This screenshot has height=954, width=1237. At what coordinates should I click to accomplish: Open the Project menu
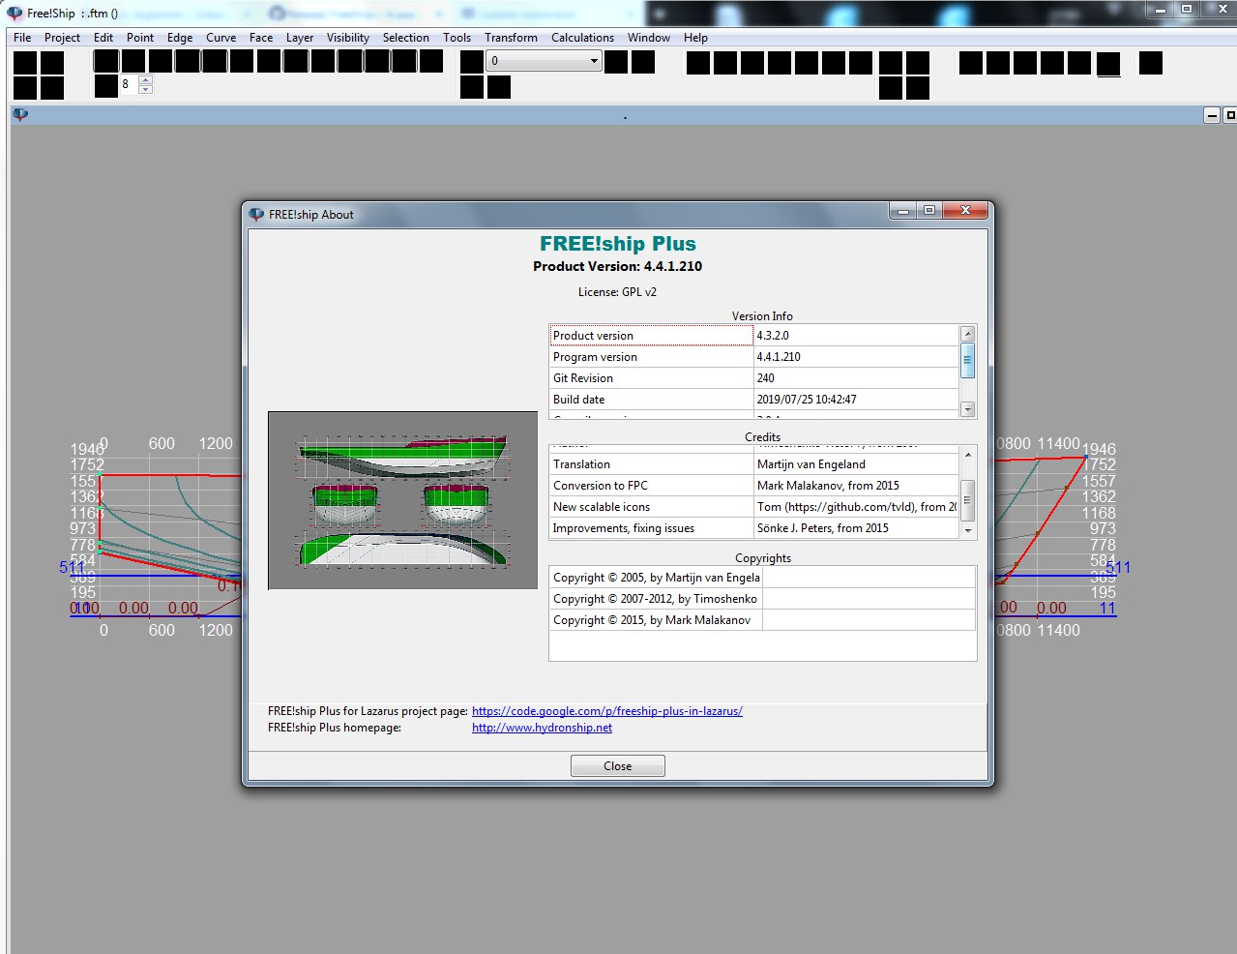point(62,38)
